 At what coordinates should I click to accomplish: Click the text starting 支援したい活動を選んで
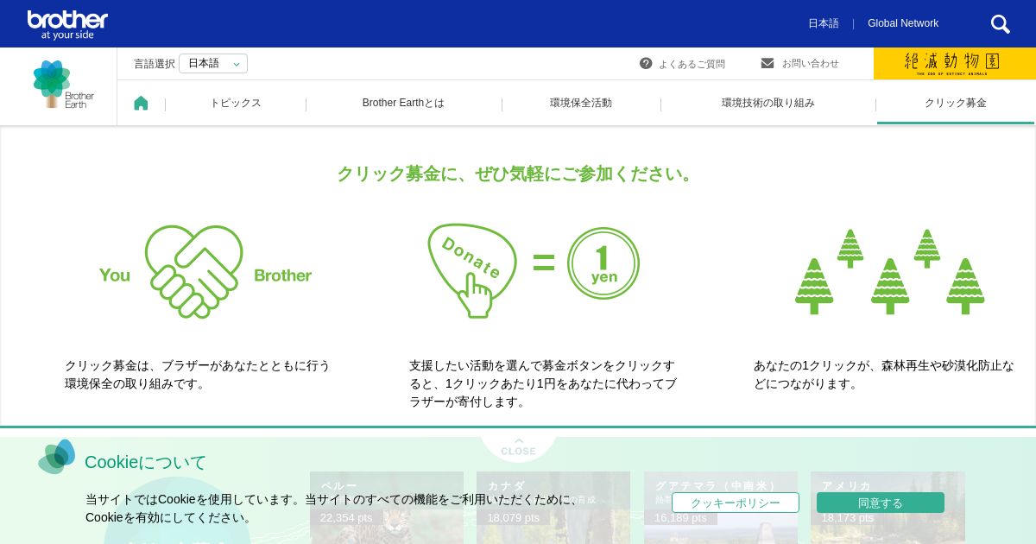(542, 383)
